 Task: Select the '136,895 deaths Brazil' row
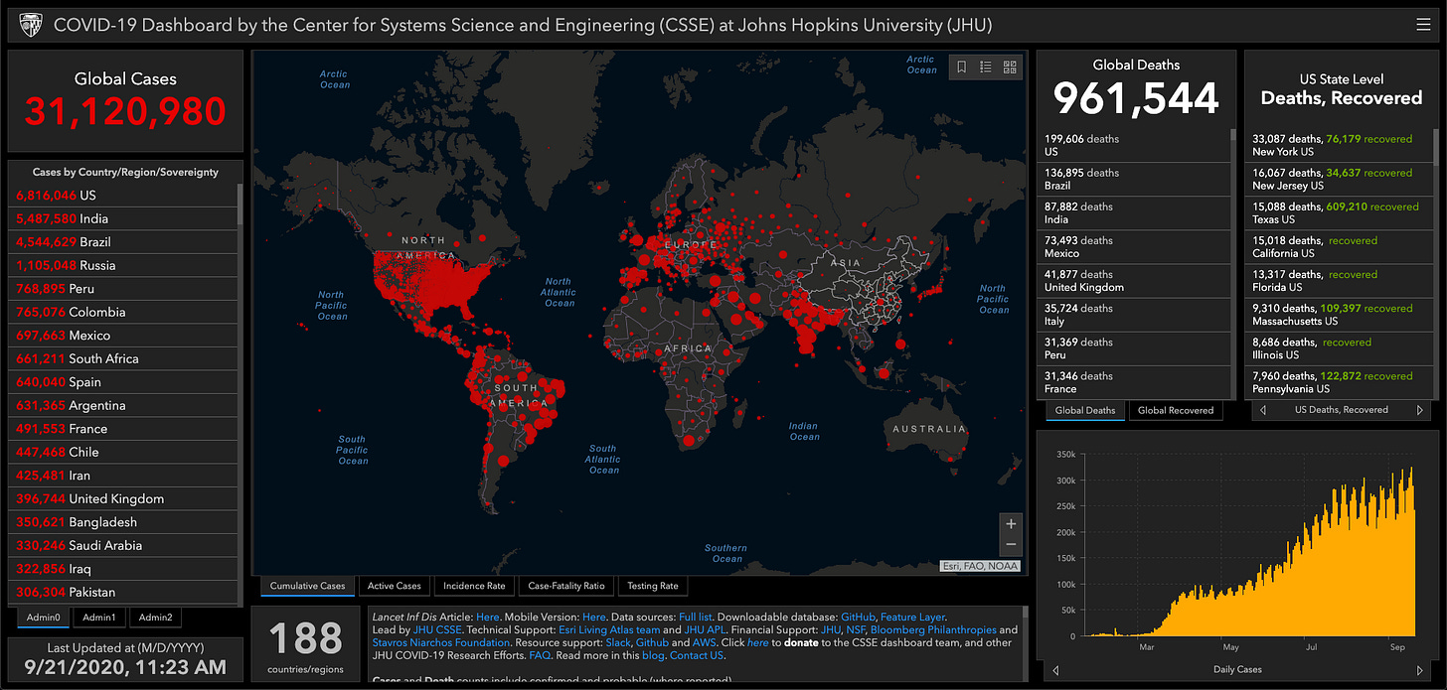1134,181
